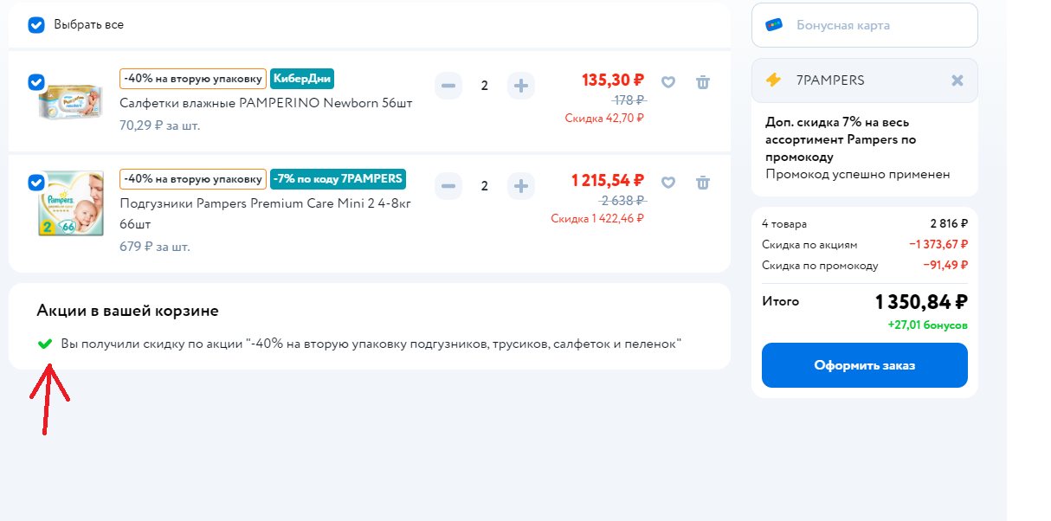Remove Pampers Premium Care diapers with trash icon

[703, 183]
